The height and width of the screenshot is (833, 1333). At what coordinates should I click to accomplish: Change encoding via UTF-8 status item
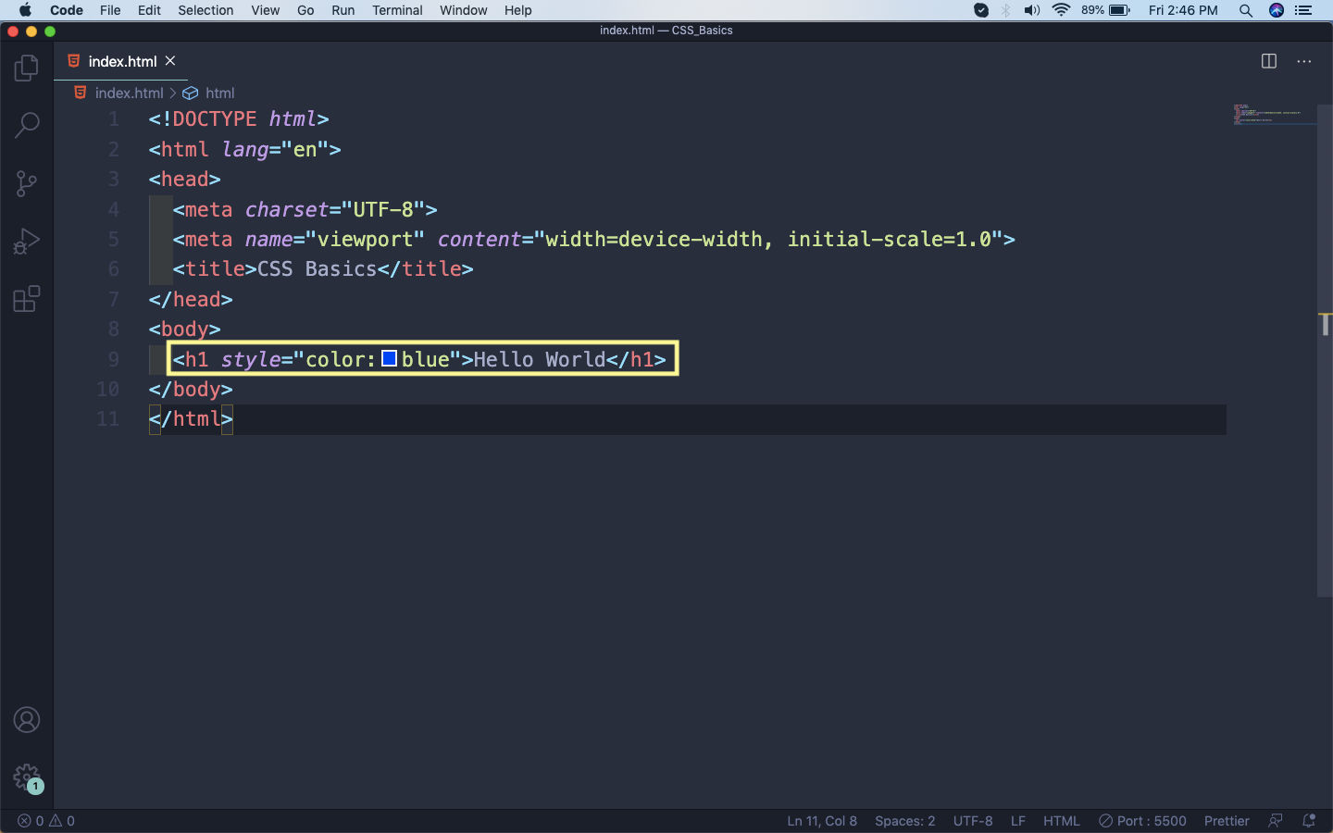coord(973,821)
